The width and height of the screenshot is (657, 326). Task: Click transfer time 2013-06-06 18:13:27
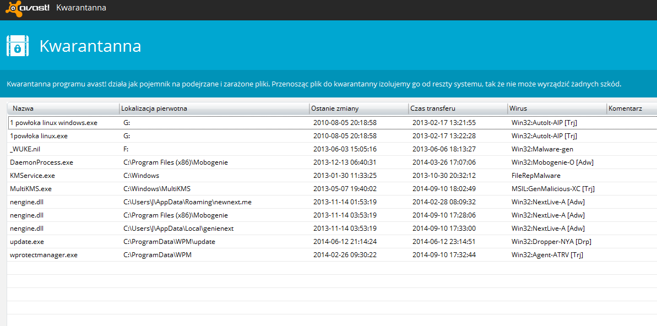(444, 149)
